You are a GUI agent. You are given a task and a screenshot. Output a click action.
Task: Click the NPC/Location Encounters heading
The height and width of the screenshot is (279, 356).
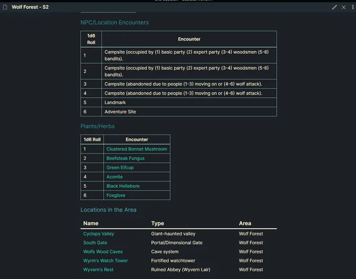point(115,23)
